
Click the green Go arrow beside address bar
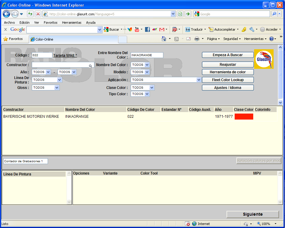(x=188, y=14)
